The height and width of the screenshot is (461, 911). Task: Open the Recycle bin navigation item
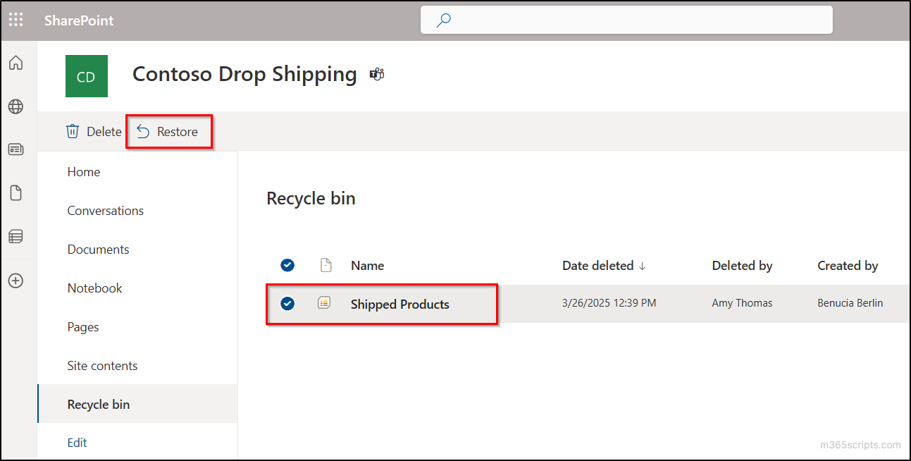pos(98,404)
